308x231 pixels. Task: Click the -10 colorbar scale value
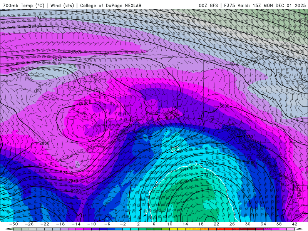click(92, 224)
